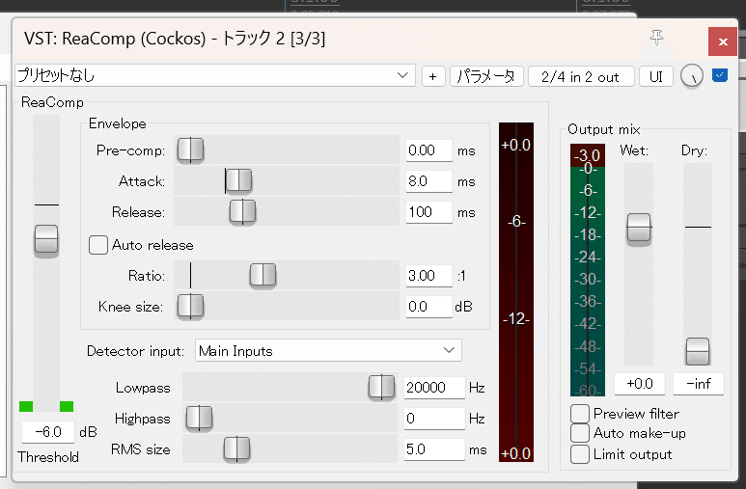The image size is (746, 489).
Task: Edit the Release value field 100
Action: [428, 212]
